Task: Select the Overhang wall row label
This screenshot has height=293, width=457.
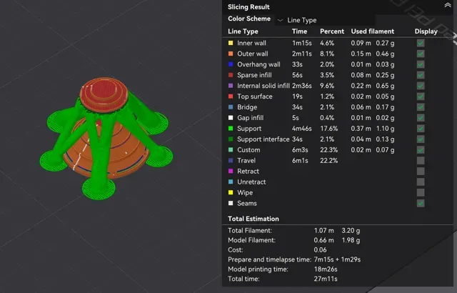Action: coord(258,64)
